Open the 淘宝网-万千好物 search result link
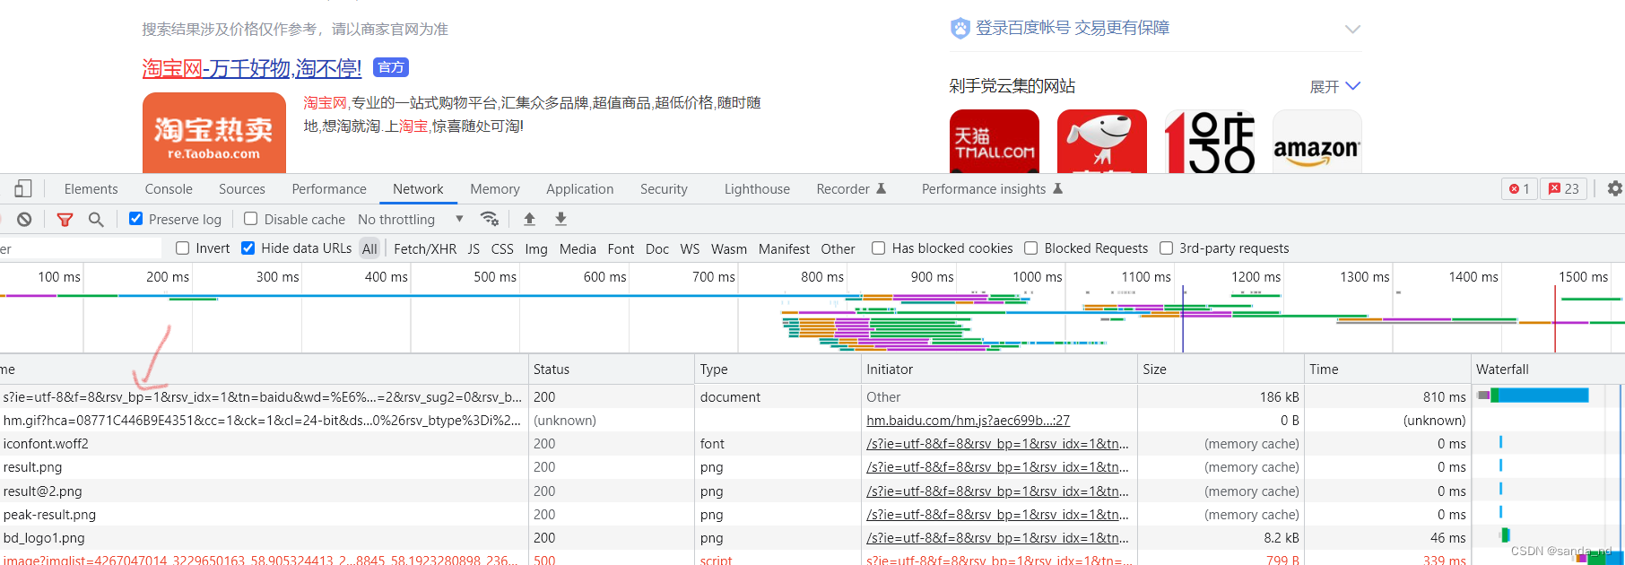 click(x=252, y=68)
